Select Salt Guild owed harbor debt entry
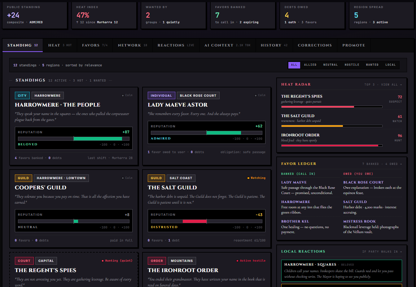This screenshot has width=416, height=287. point(373,207)
